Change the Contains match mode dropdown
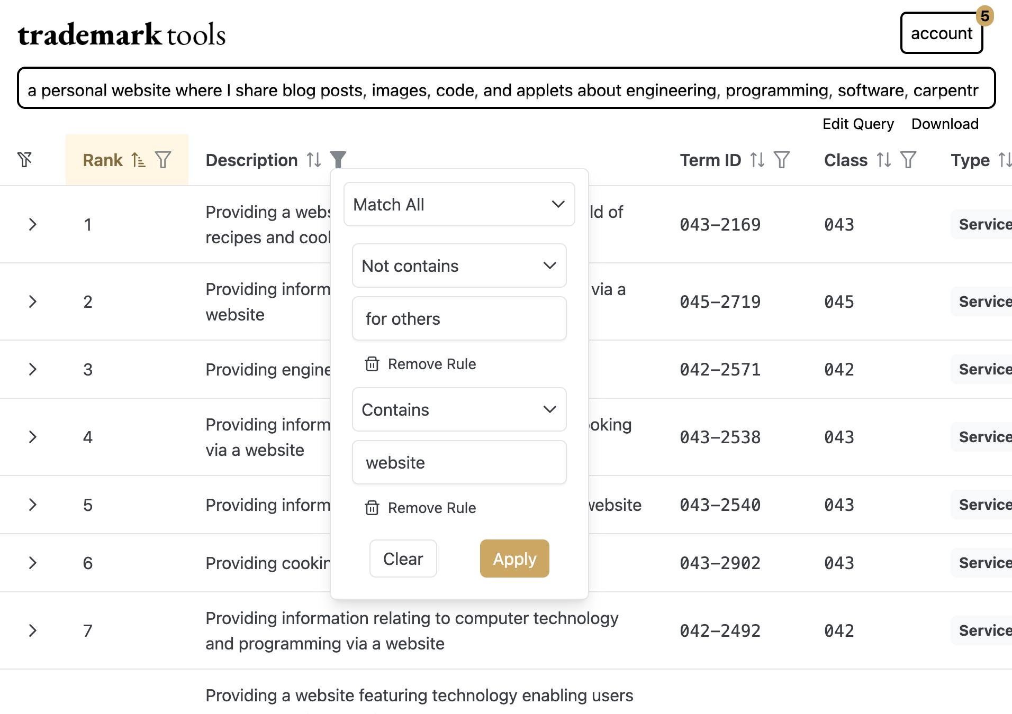The image size is (1012, 714). [459, 409]
